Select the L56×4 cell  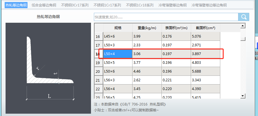coord(118,89)
